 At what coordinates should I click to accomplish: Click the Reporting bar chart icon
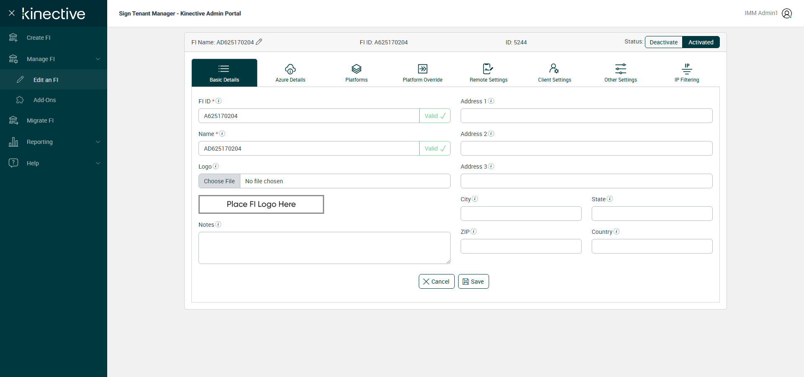point(13,142)
